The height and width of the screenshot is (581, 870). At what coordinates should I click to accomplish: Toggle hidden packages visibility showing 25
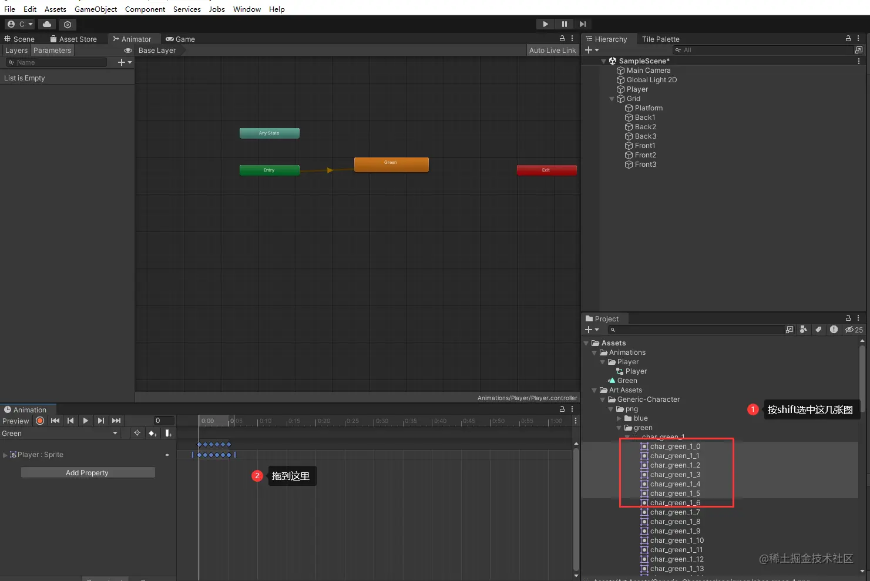854,330
